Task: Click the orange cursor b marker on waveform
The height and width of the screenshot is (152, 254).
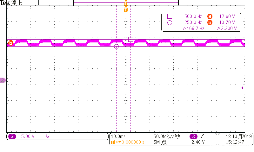Action: pos(11,43)
